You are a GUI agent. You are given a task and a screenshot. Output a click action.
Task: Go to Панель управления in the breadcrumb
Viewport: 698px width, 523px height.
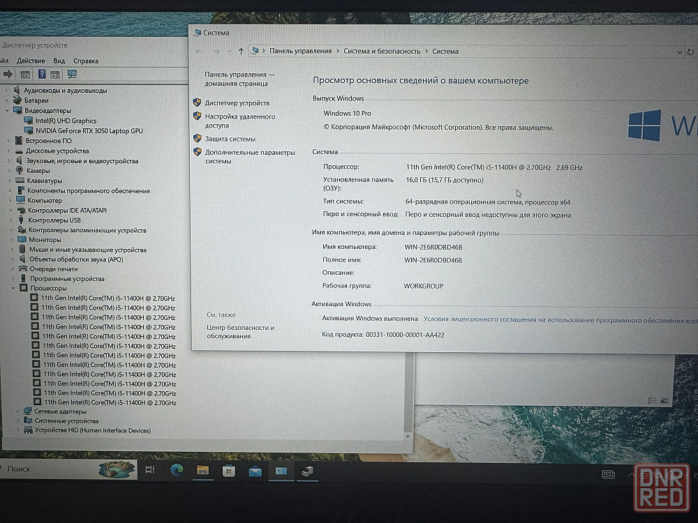click(x=300, y=51)
